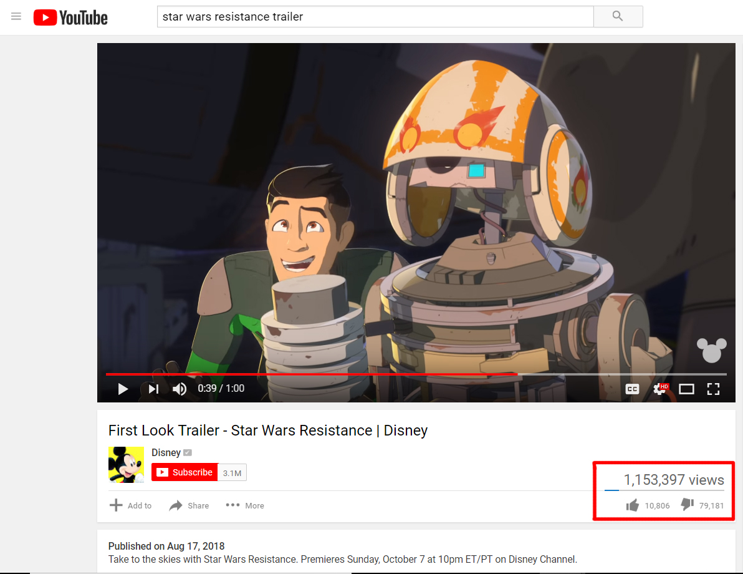Image resolution: width=743 pixels, height=574 pixels.
Task: Mute the video volume
Action: pyautogui.click(x=180, y=389)
